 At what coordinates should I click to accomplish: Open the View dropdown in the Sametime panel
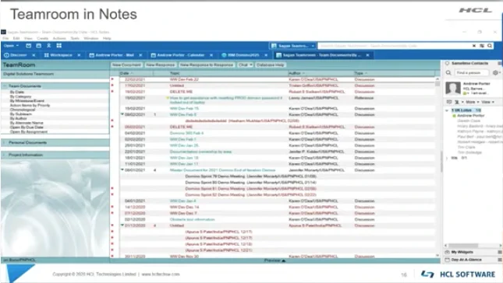pyautogui.click(x=488, y=102)
